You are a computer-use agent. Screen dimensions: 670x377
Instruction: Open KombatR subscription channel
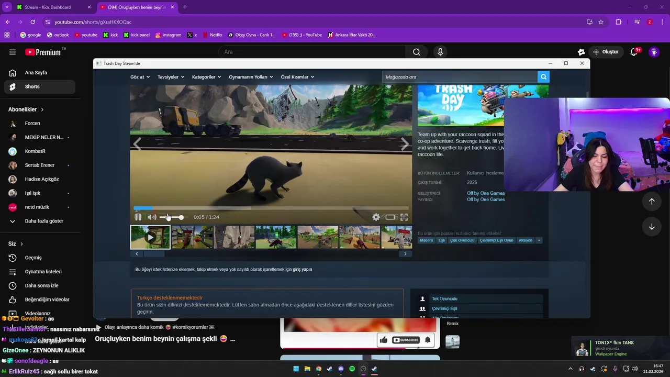pos(39,151)
